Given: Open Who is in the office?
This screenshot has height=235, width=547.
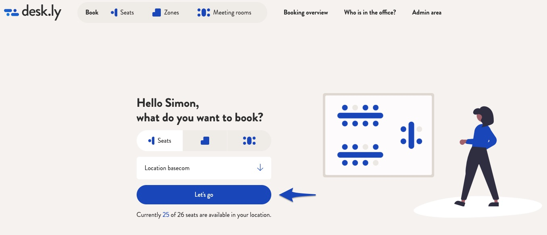Looking at the screenshot, I should [x=370, y=12].
